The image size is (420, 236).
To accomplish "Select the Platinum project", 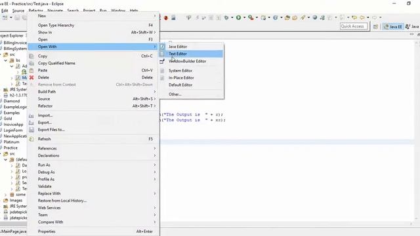I will (x=11, y=142).
